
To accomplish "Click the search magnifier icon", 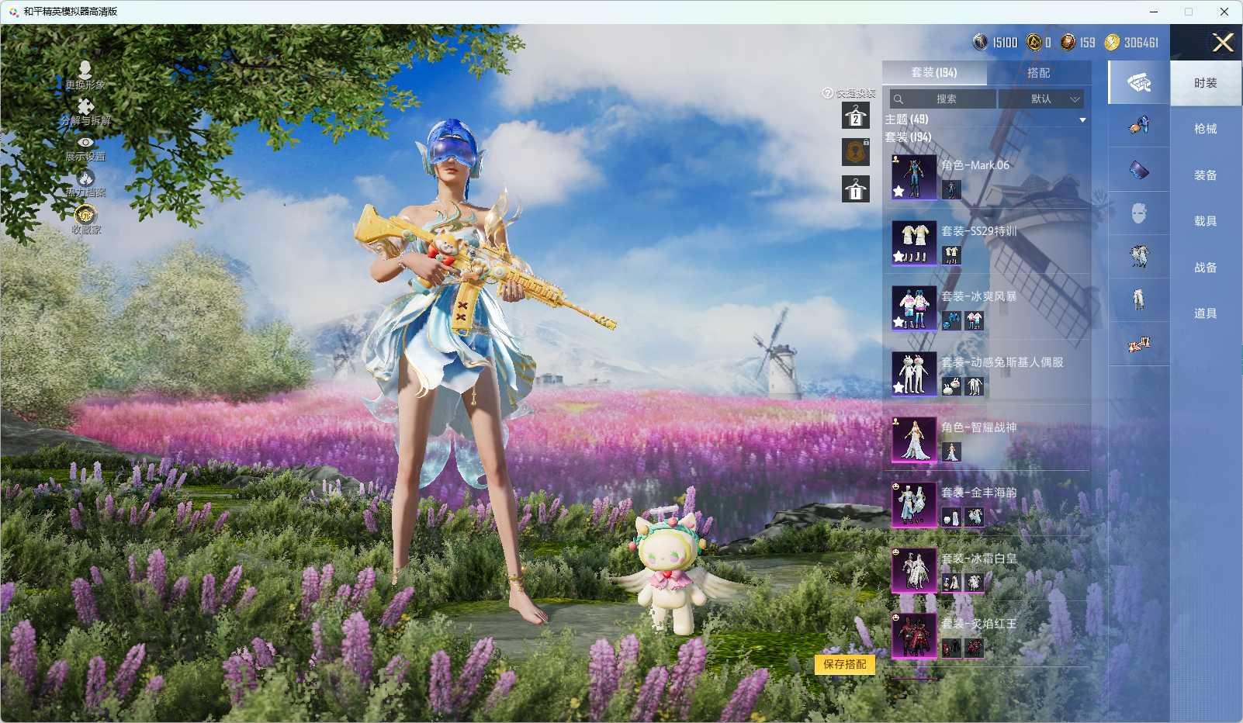I will pyautogui.click(x=898, y=99).
